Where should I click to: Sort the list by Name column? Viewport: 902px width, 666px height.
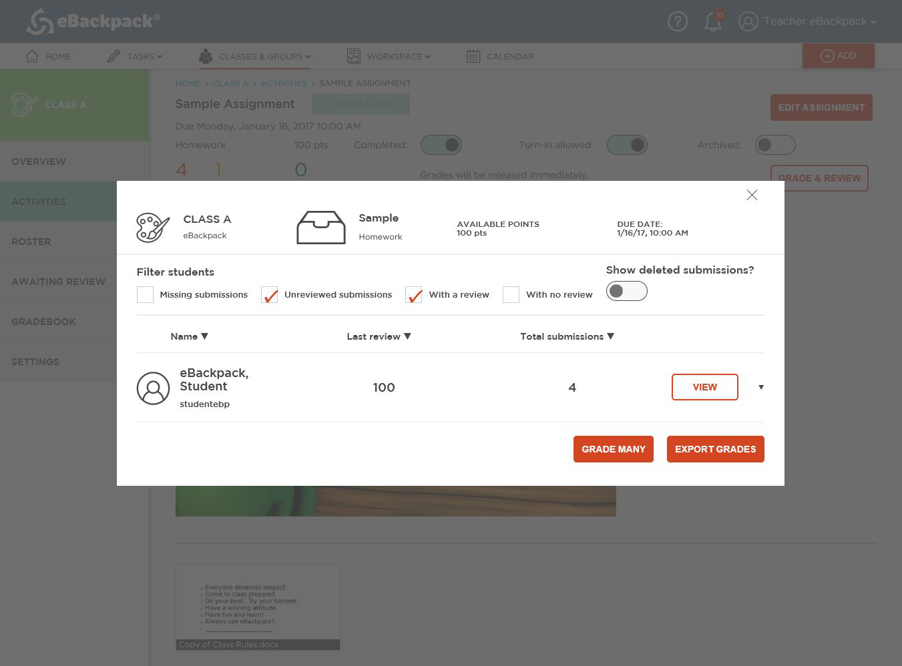point(190,336)
